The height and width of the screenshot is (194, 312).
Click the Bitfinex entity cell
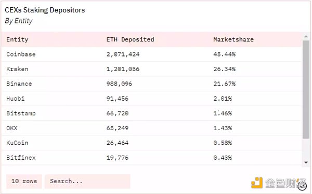(x=21, y=158)
